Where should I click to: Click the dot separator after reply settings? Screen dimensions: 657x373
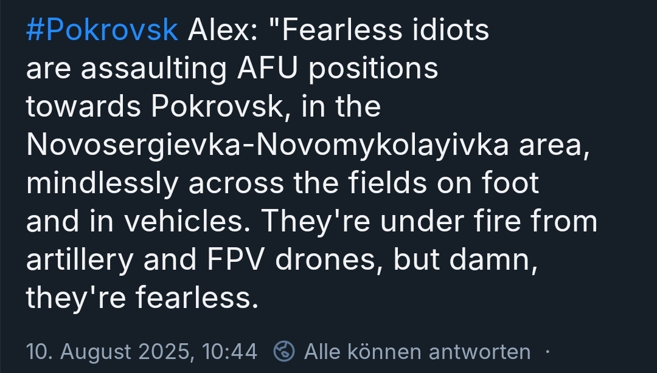(x=547, y=351)
